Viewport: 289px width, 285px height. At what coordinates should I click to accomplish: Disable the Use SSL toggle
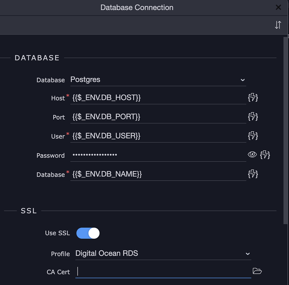tap(88, 233)
